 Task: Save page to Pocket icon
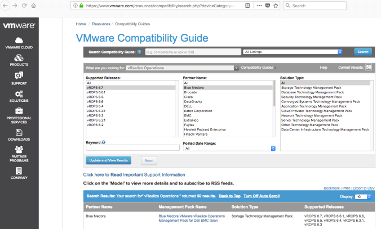pos(268,6)
